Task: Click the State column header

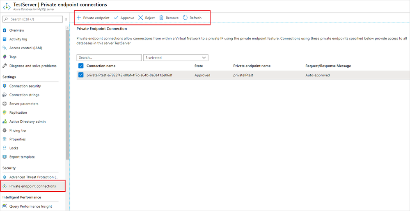Action: point(199,66)
